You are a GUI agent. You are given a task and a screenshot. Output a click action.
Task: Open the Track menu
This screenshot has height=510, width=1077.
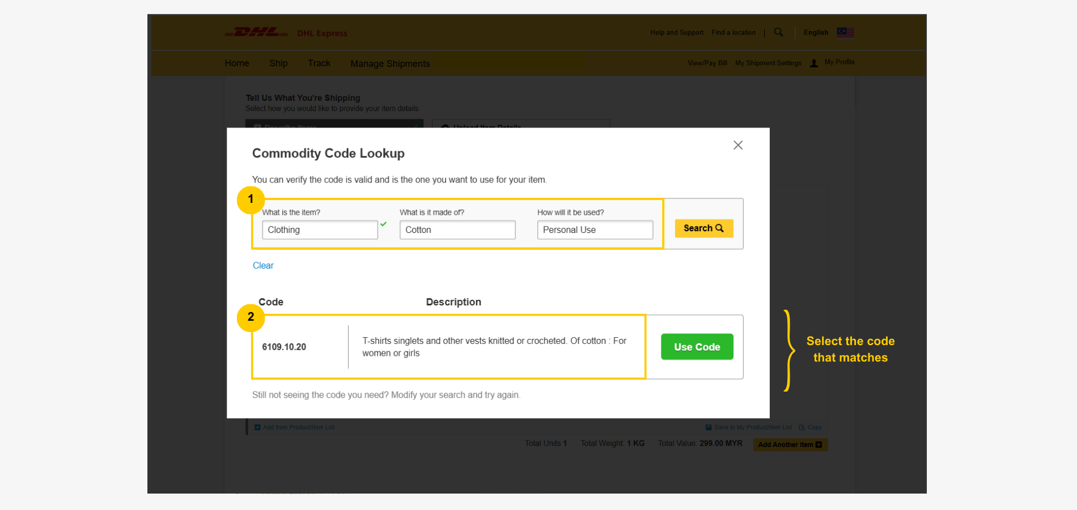[319, 63]
